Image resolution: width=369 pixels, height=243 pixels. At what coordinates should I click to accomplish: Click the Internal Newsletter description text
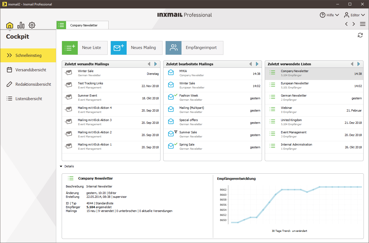(99, 186)
